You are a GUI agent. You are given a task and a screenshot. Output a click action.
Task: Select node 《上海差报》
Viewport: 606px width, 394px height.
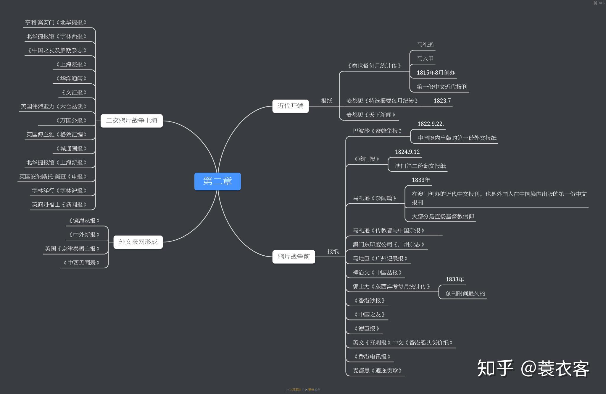click(x=71, y=64)
